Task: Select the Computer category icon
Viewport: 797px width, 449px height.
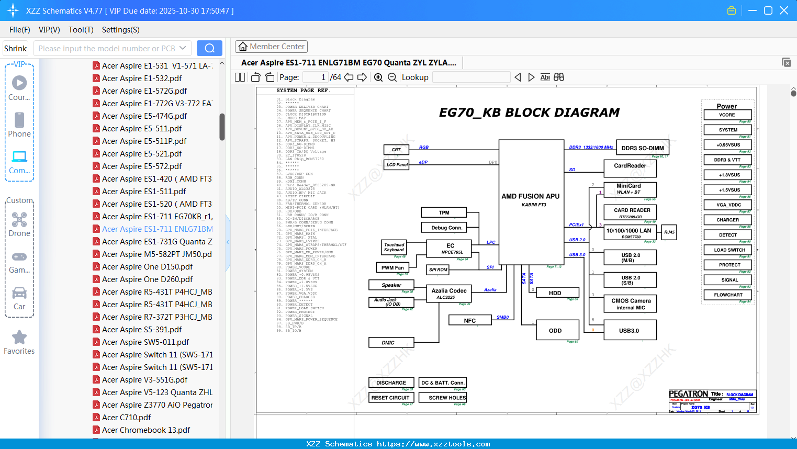Action: [19, 162]
